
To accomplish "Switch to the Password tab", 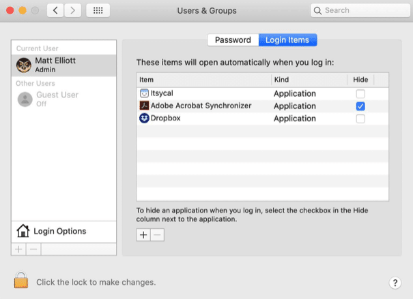I will 233,40.
